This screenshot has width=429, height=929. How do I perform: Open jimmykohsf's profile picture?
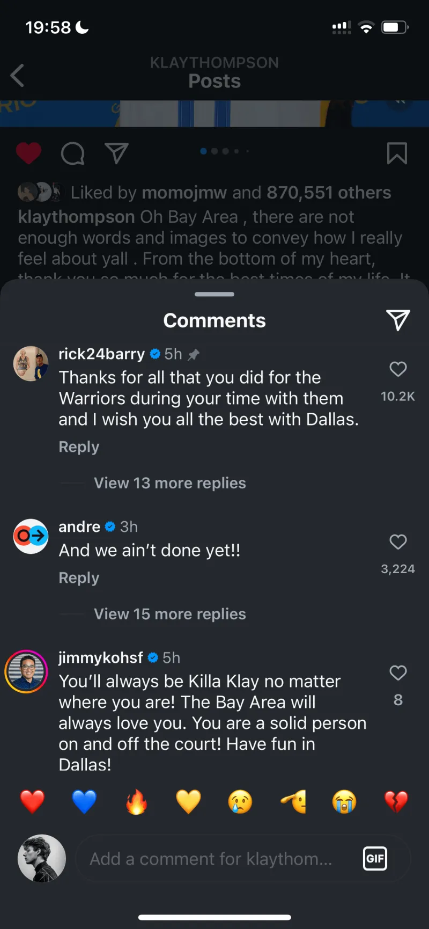26,671
